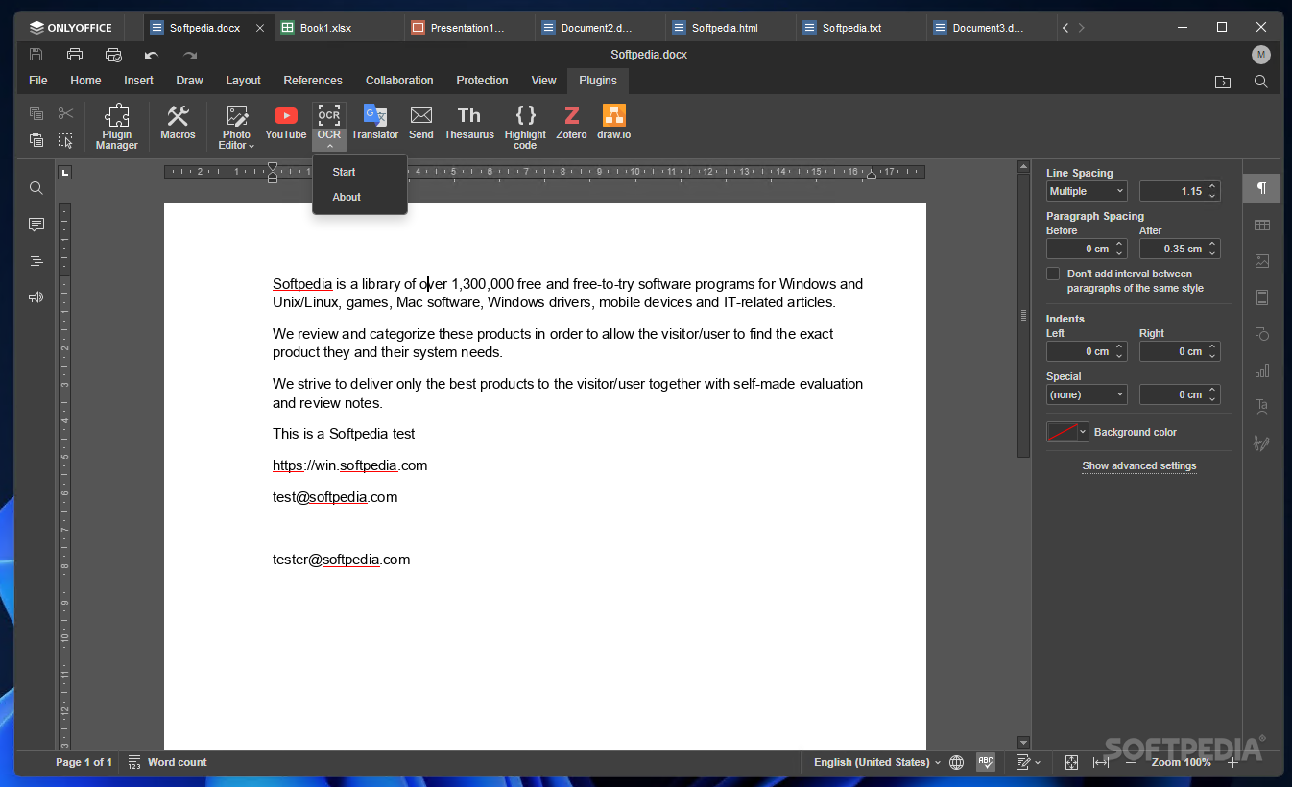This screenshot has width=1292, height=787.
Task: Open the File tab
Action: click(38, 81)
